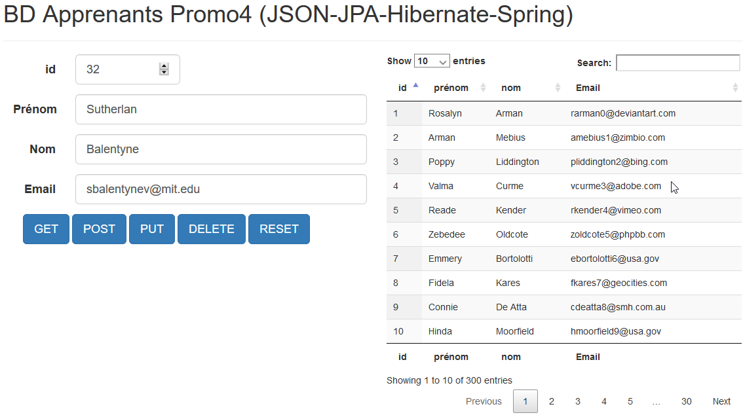Click the Email input field
Image resolution: width=743 pixels, height=415 pixels.
[x=221, y=189]
